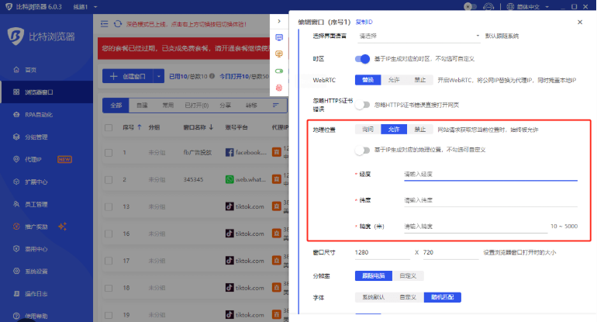Open 首页 home icon in sidebar
The width and height of the screenshot is (597, 322).
click(x=16, y=70)
